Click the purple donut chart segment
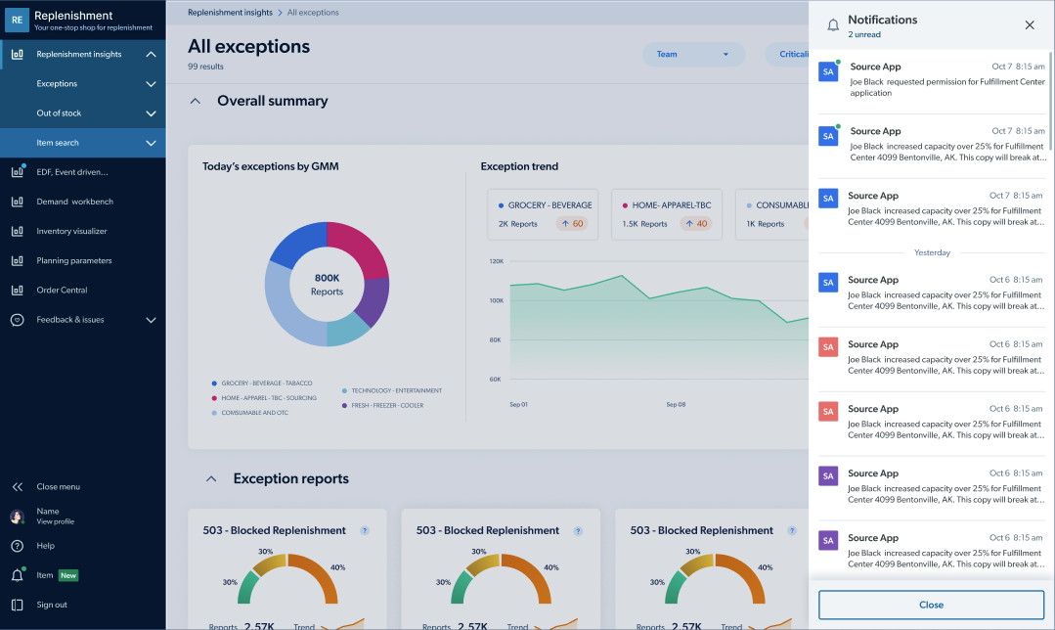Image resolution: width=1055 pixels, height=630 pixels. click(373, 301)
